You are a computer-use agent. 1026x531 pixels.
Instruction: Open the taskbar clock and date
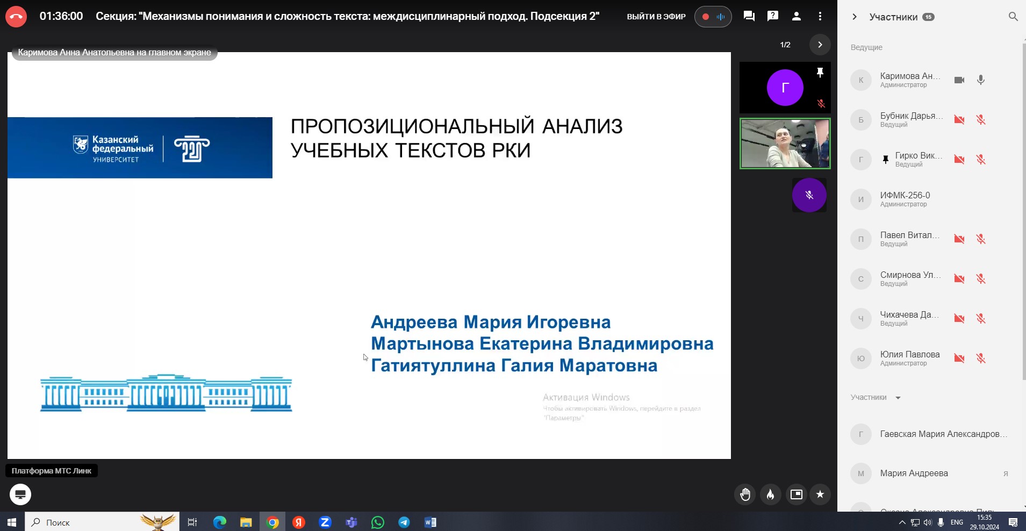[985, 522]
